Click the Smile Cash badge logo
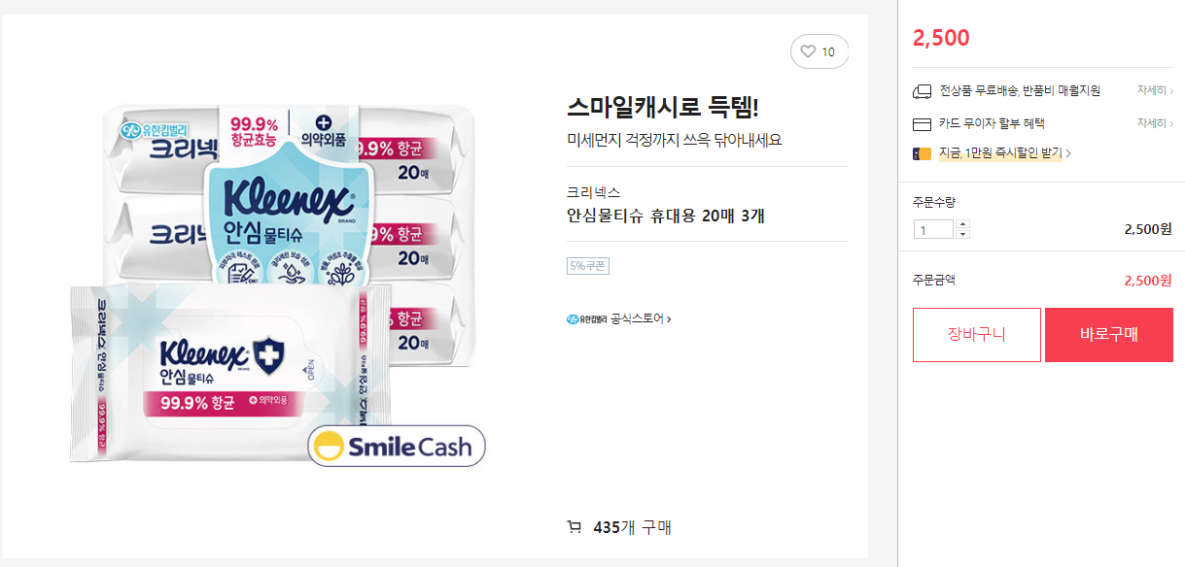Viewport: 1185px width, 567px height. (x=396, y=447)
